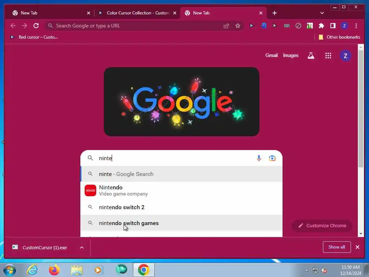Open the Gmail link
This screenshot has width=369, height=277.
click(x=271, y=55)
